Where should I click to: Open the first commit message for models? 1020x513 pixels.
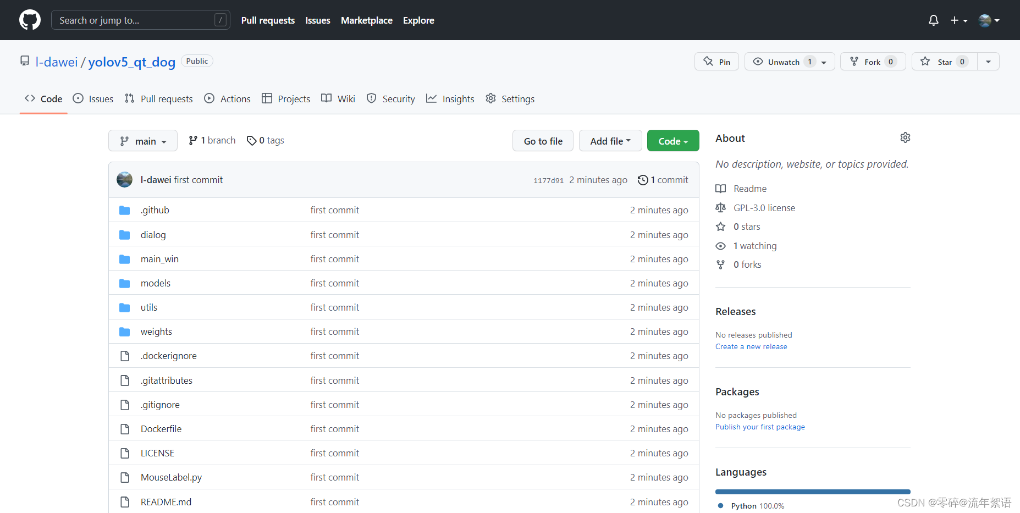coord(334,283)
